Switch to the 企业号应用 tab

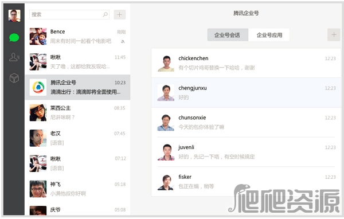pyautogui.click(x=269, y=35)
